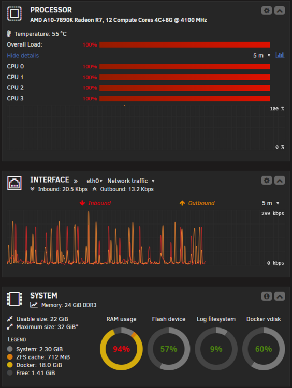Viewport: 292px width, 388px height.
Task: Collapse the Processor panel
Action: click(280, 11)
